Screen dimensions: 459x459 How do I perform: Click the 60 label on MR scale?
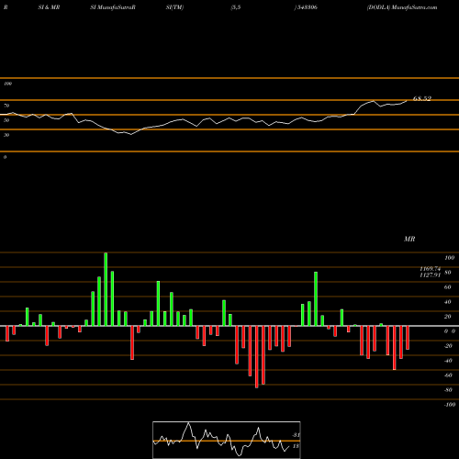pos(448,287)
